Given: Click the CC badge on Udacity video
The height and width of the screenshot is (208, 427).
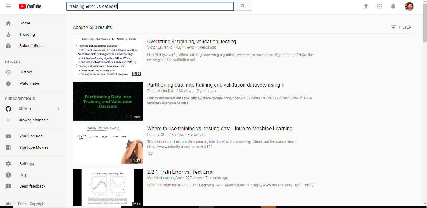Looking at the screenshot, I should coord(150,154).
